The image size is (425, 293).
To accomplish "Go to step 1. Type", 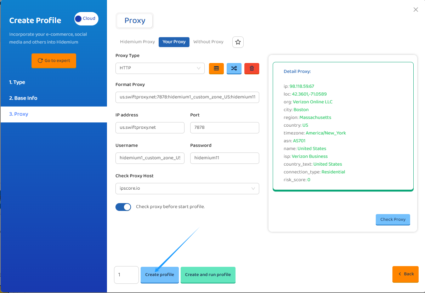I will [x=17, y=82].
